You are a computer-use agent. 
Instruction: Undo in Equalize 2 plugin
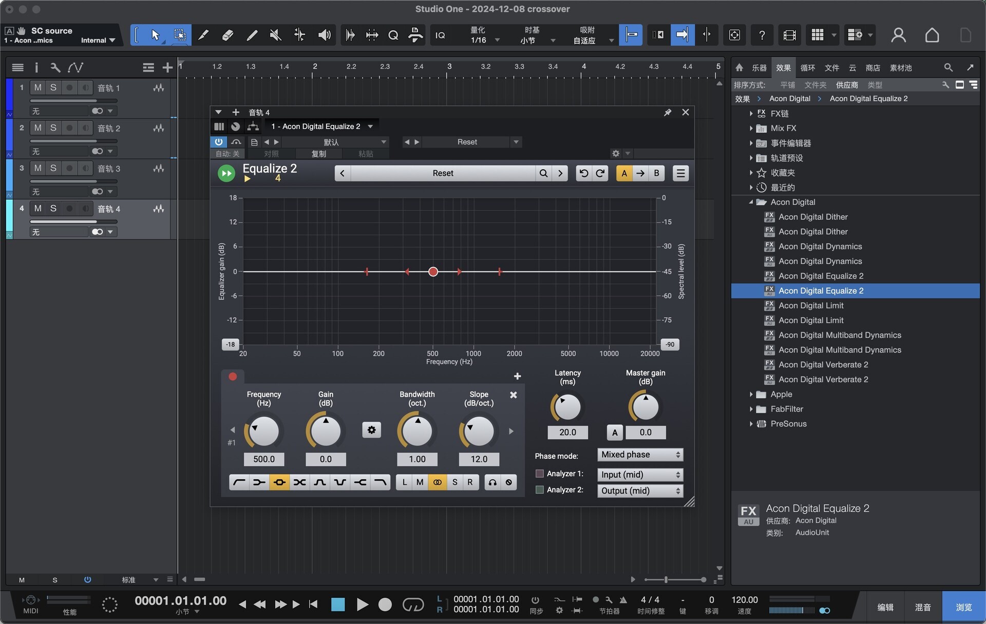pyautogui.click(x=584, y=173)
